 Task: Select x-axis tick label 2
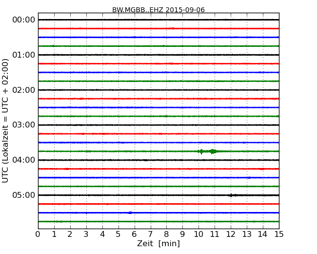click(70, 234)
